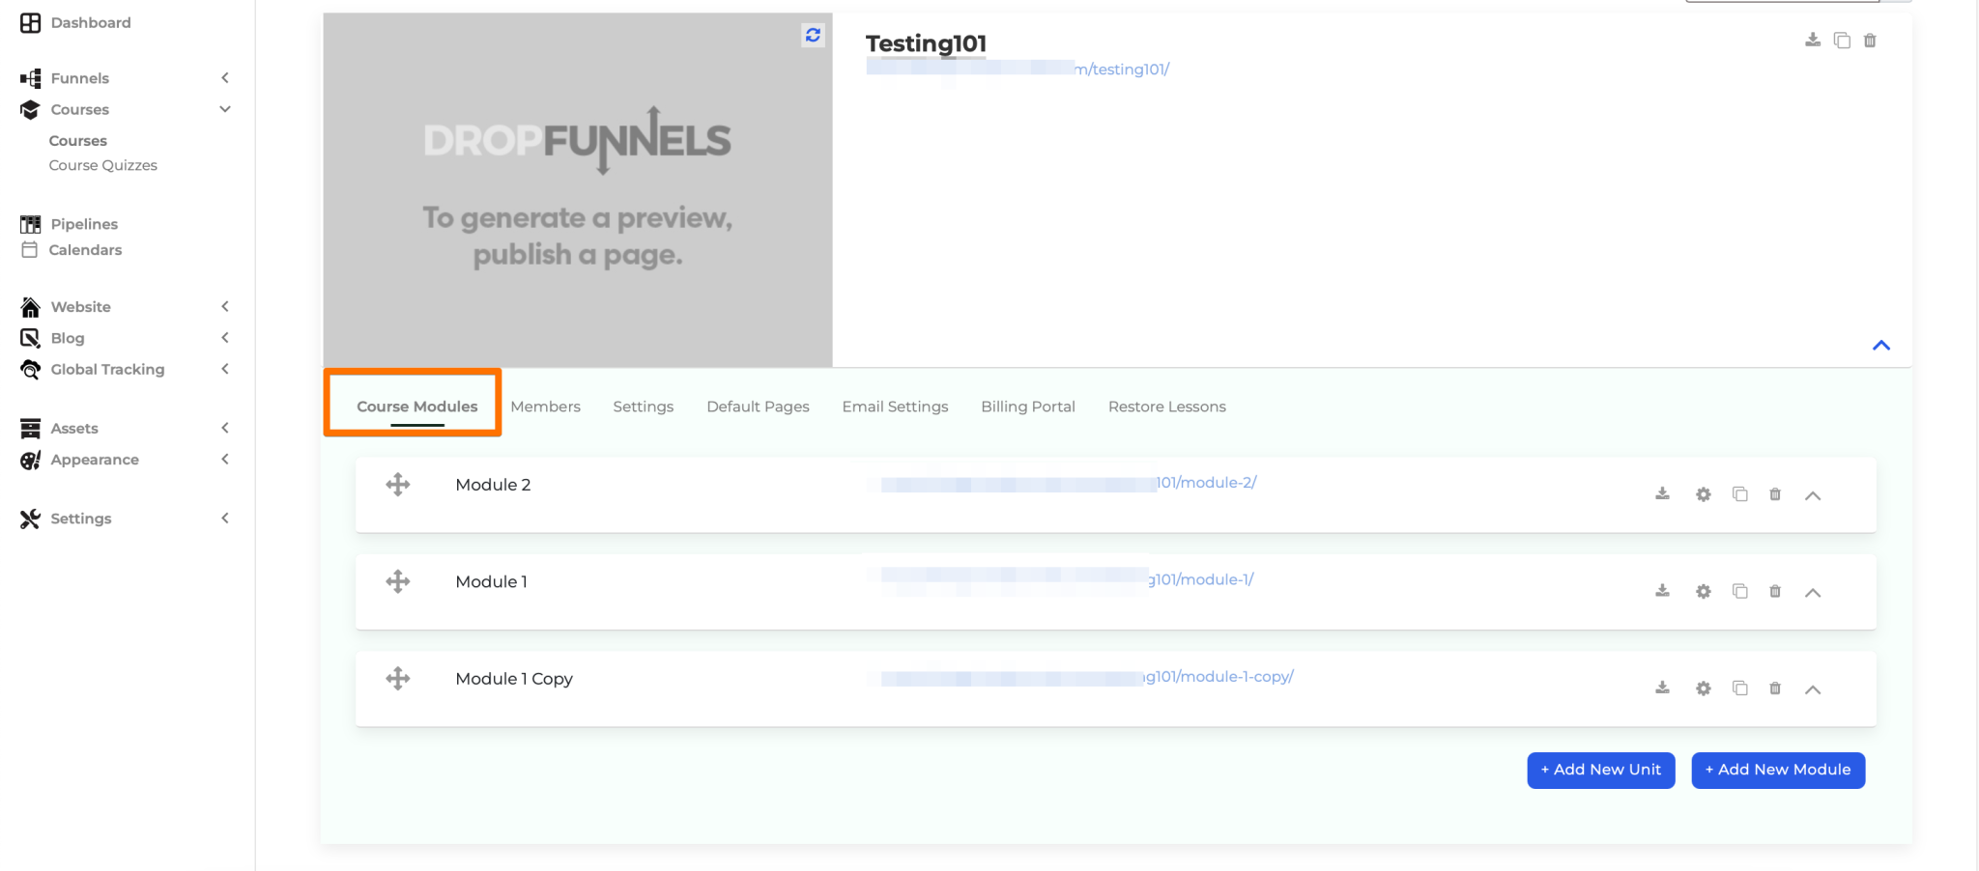Open the Billing Portal tab
Viewport: 1979px width, 871px height.
pyautogui.click(x=1027, y=406)
